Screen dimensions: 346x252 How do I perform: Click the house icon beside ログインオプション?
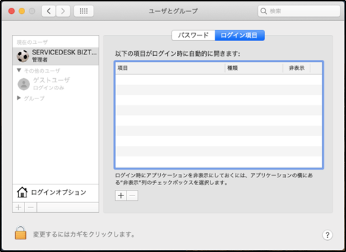tap(22, 192)
